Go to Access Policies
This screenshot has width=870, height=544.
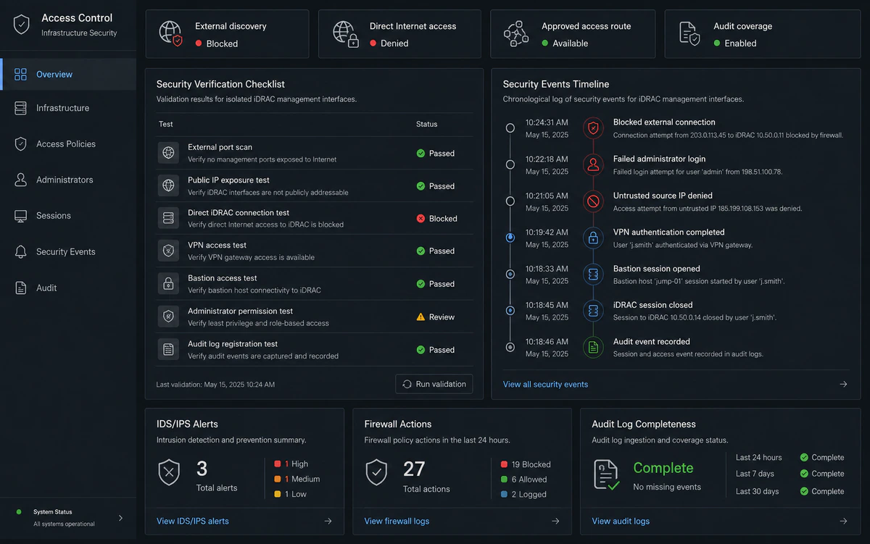pos(68,144)
